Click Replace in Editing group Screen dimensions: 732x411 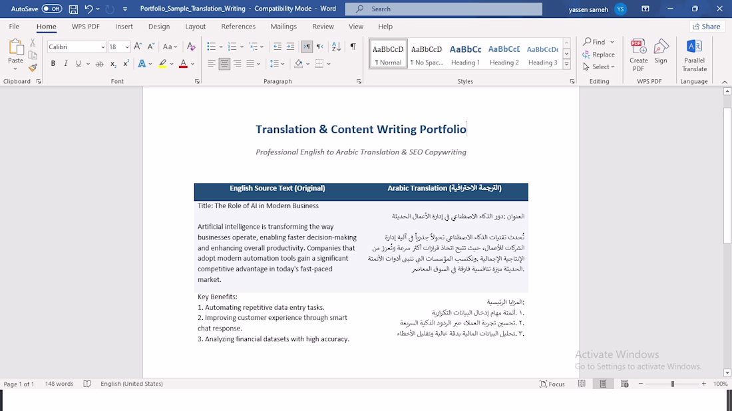598,55
